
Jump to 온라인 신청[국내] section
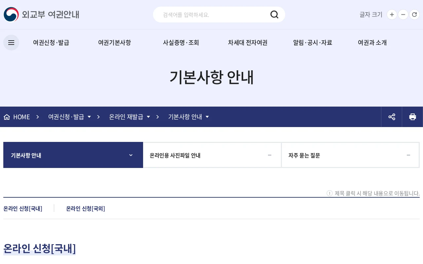pos(23,209)
